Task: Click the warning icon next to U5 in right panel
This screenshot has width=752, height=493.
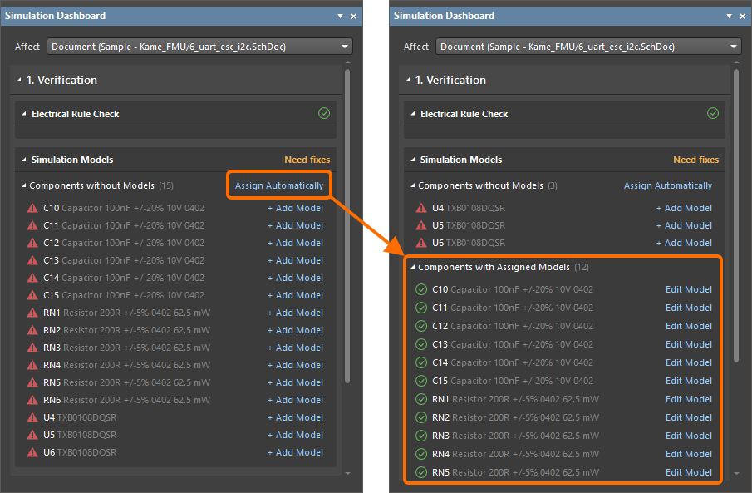Action: [x=422, y=225]
